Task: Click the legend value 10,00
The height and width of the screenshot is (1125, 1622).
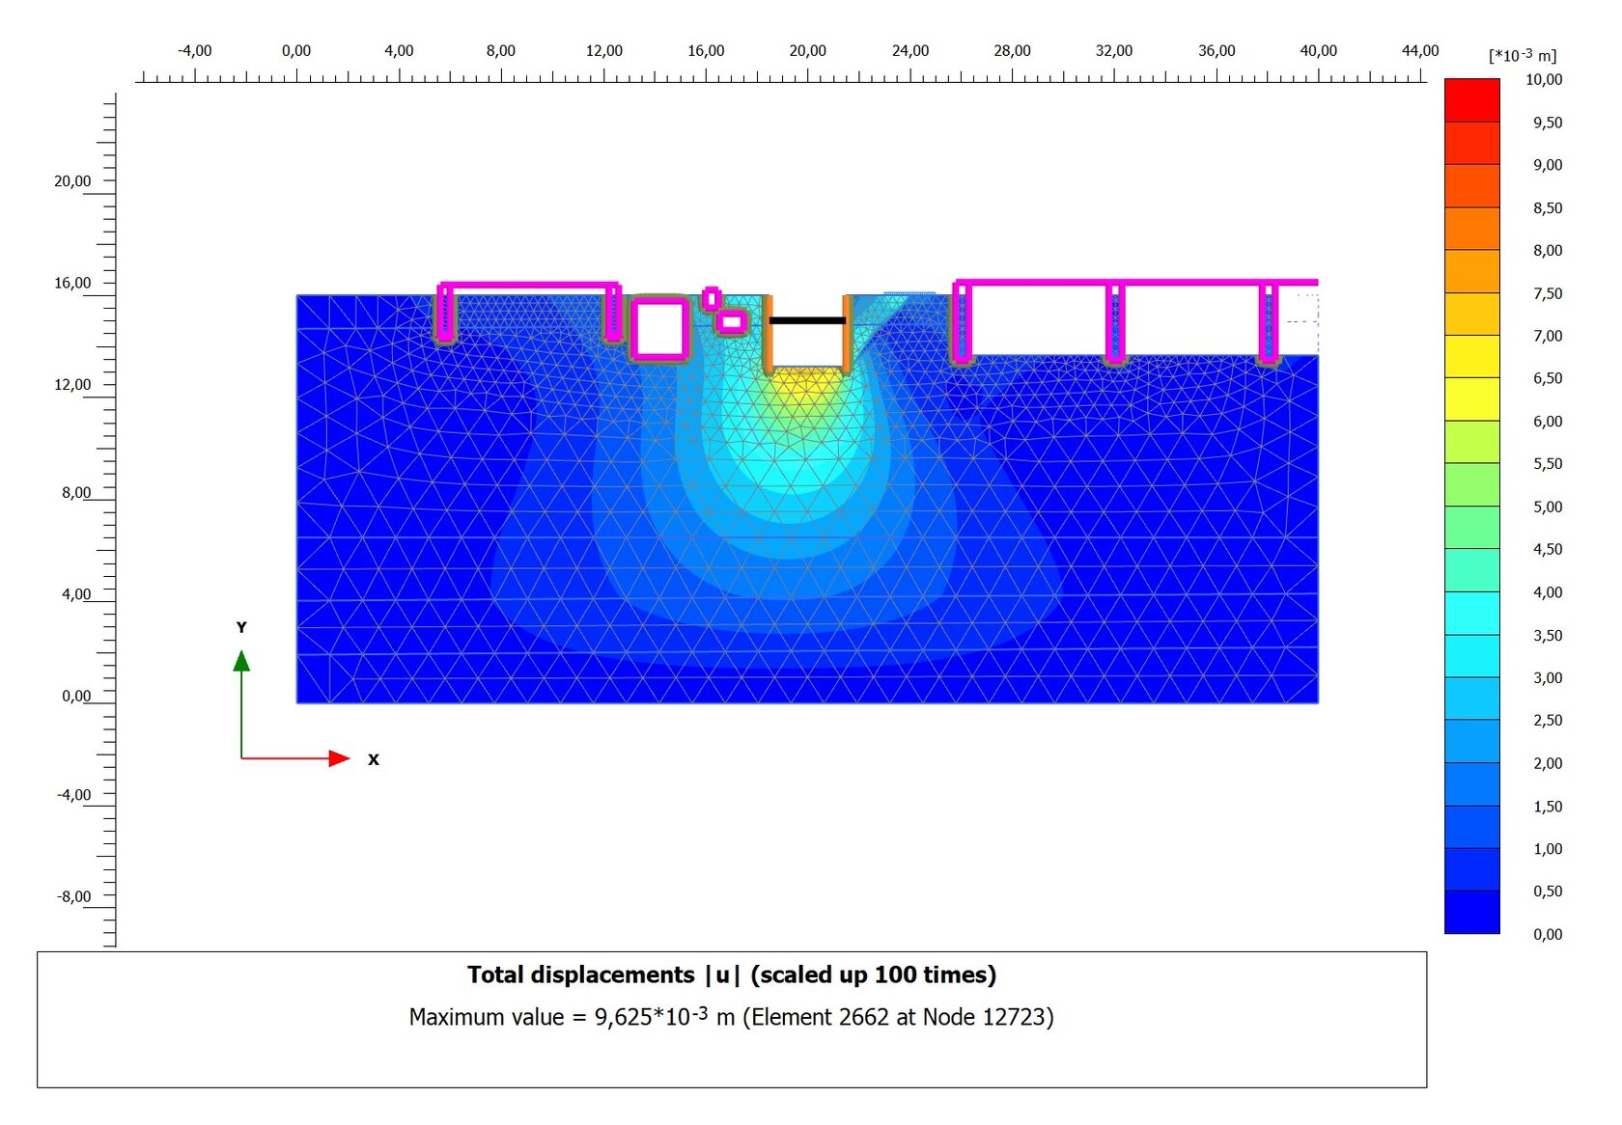Action: click(1543, 79)
